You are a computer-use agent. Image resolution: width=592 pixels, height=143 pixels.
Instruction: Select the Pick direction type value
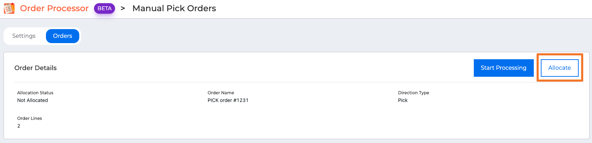[403, 100]
